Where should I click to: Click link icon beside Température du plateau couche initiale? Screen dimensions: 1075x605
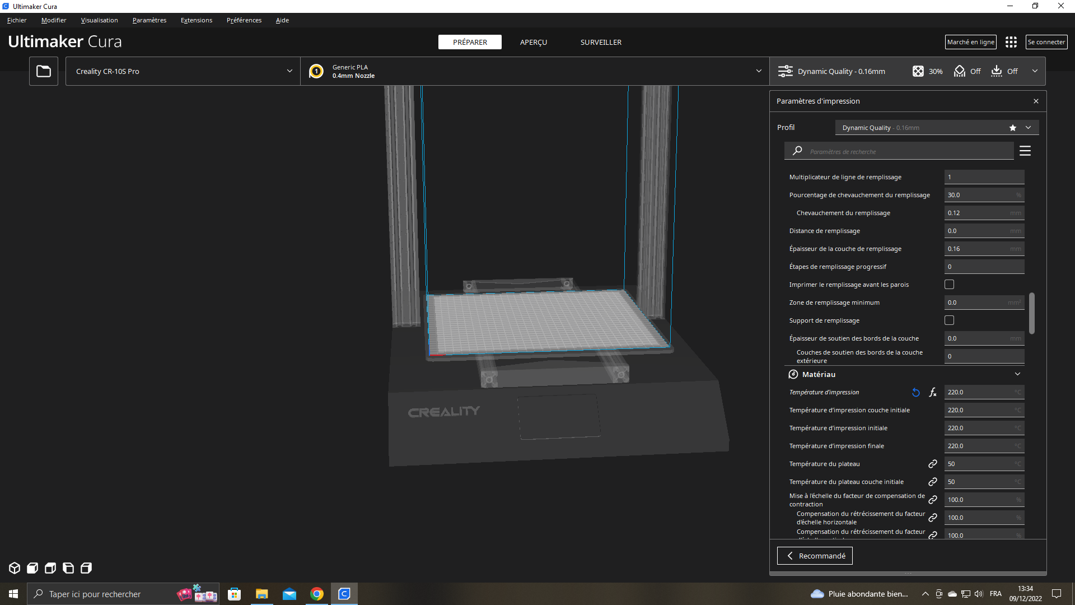(x=933, y=482)
